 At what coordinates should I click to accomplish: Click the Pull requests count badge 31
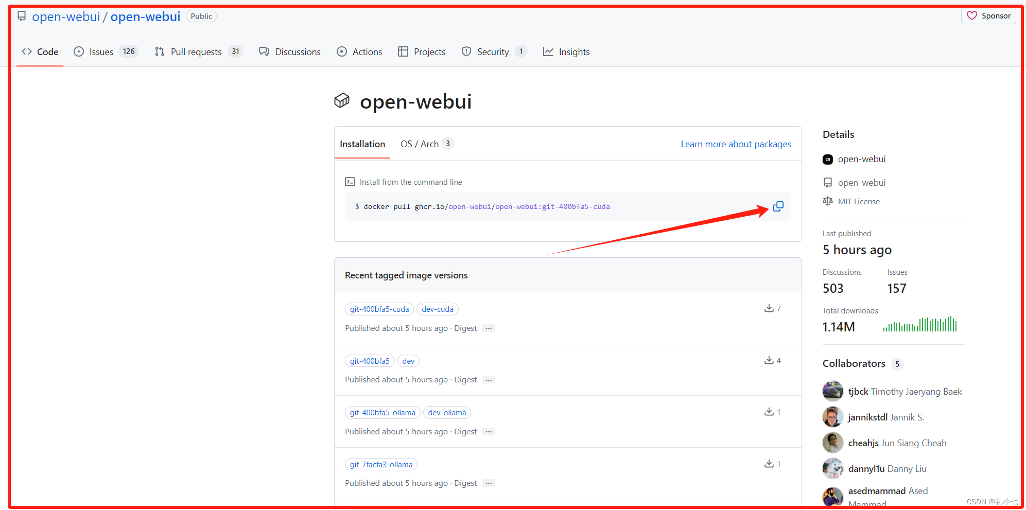[235, 51]
